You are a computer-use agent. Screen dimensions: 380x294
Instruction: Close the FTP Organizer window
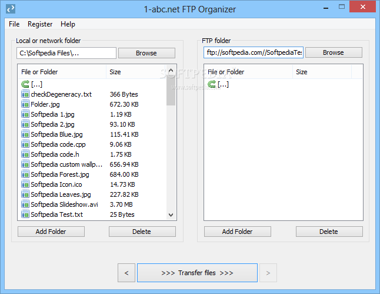(x=363, y=6)
